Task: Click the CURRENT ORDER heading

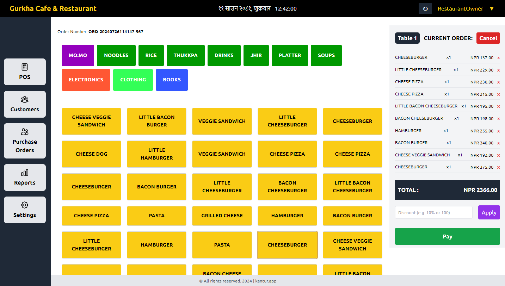Action: click(x=448, y=38)
